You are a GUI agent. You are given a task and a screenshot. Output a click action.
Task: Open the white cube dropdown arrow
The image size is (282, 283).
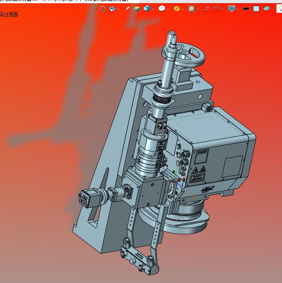point(168,9)
